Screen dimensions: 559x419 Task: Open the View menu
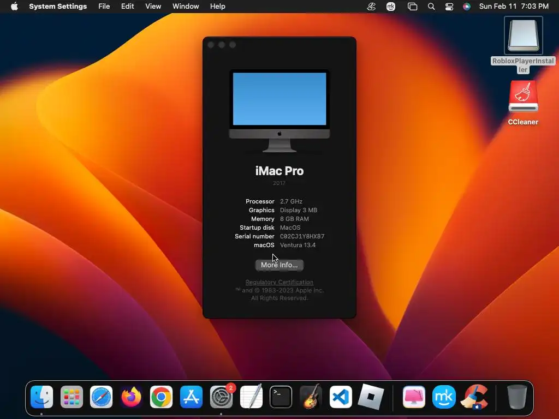pos(153,7)
